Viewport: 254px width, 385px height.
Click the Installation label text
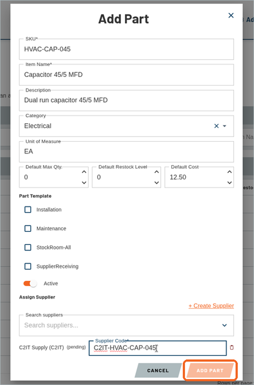(49, 210)
